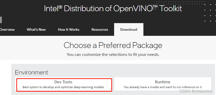Click the gray block at header left edge
The image size is (216, 95).
pos(1,20)
